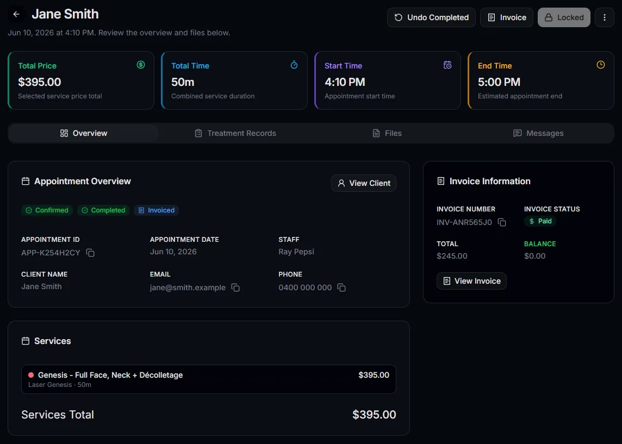Click the 4:10 PM start time value

345,82
